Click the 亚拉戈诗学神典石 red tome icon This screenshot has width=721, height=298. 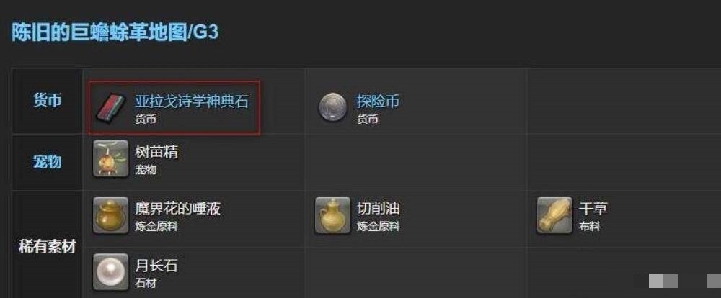(x=110, y=107)
